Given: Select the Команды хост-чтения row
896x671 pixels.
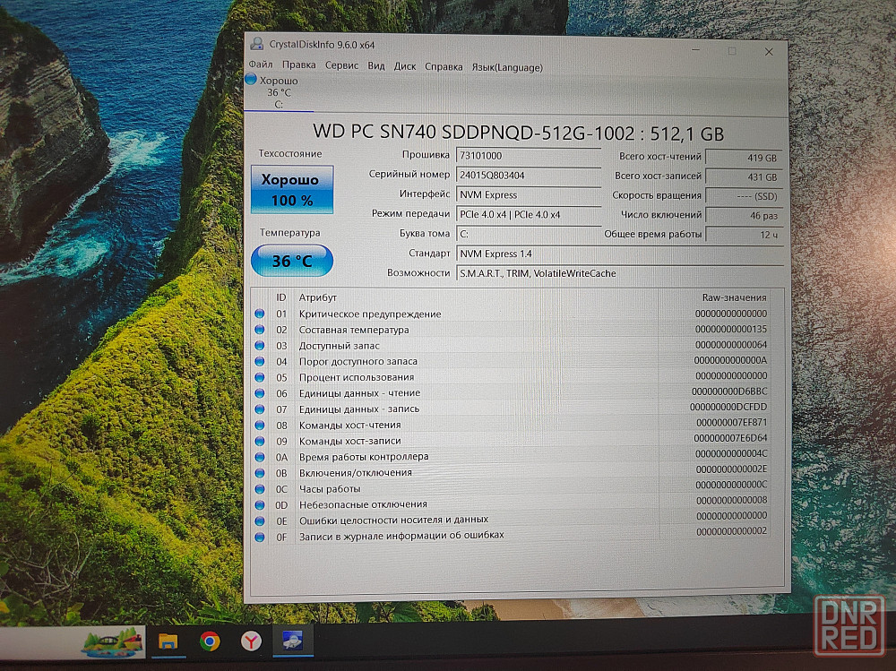Looking at the screenshot, I should (x=512, y=425).
